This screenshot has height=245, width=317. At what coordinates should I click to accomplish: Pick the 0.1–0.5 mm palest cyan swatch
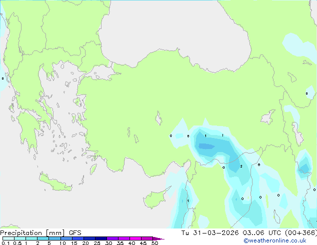pos(8,238)
